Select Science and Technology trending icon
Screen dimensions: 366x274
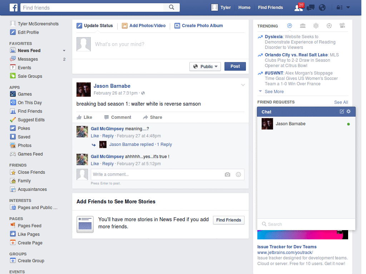click(316, 26)
